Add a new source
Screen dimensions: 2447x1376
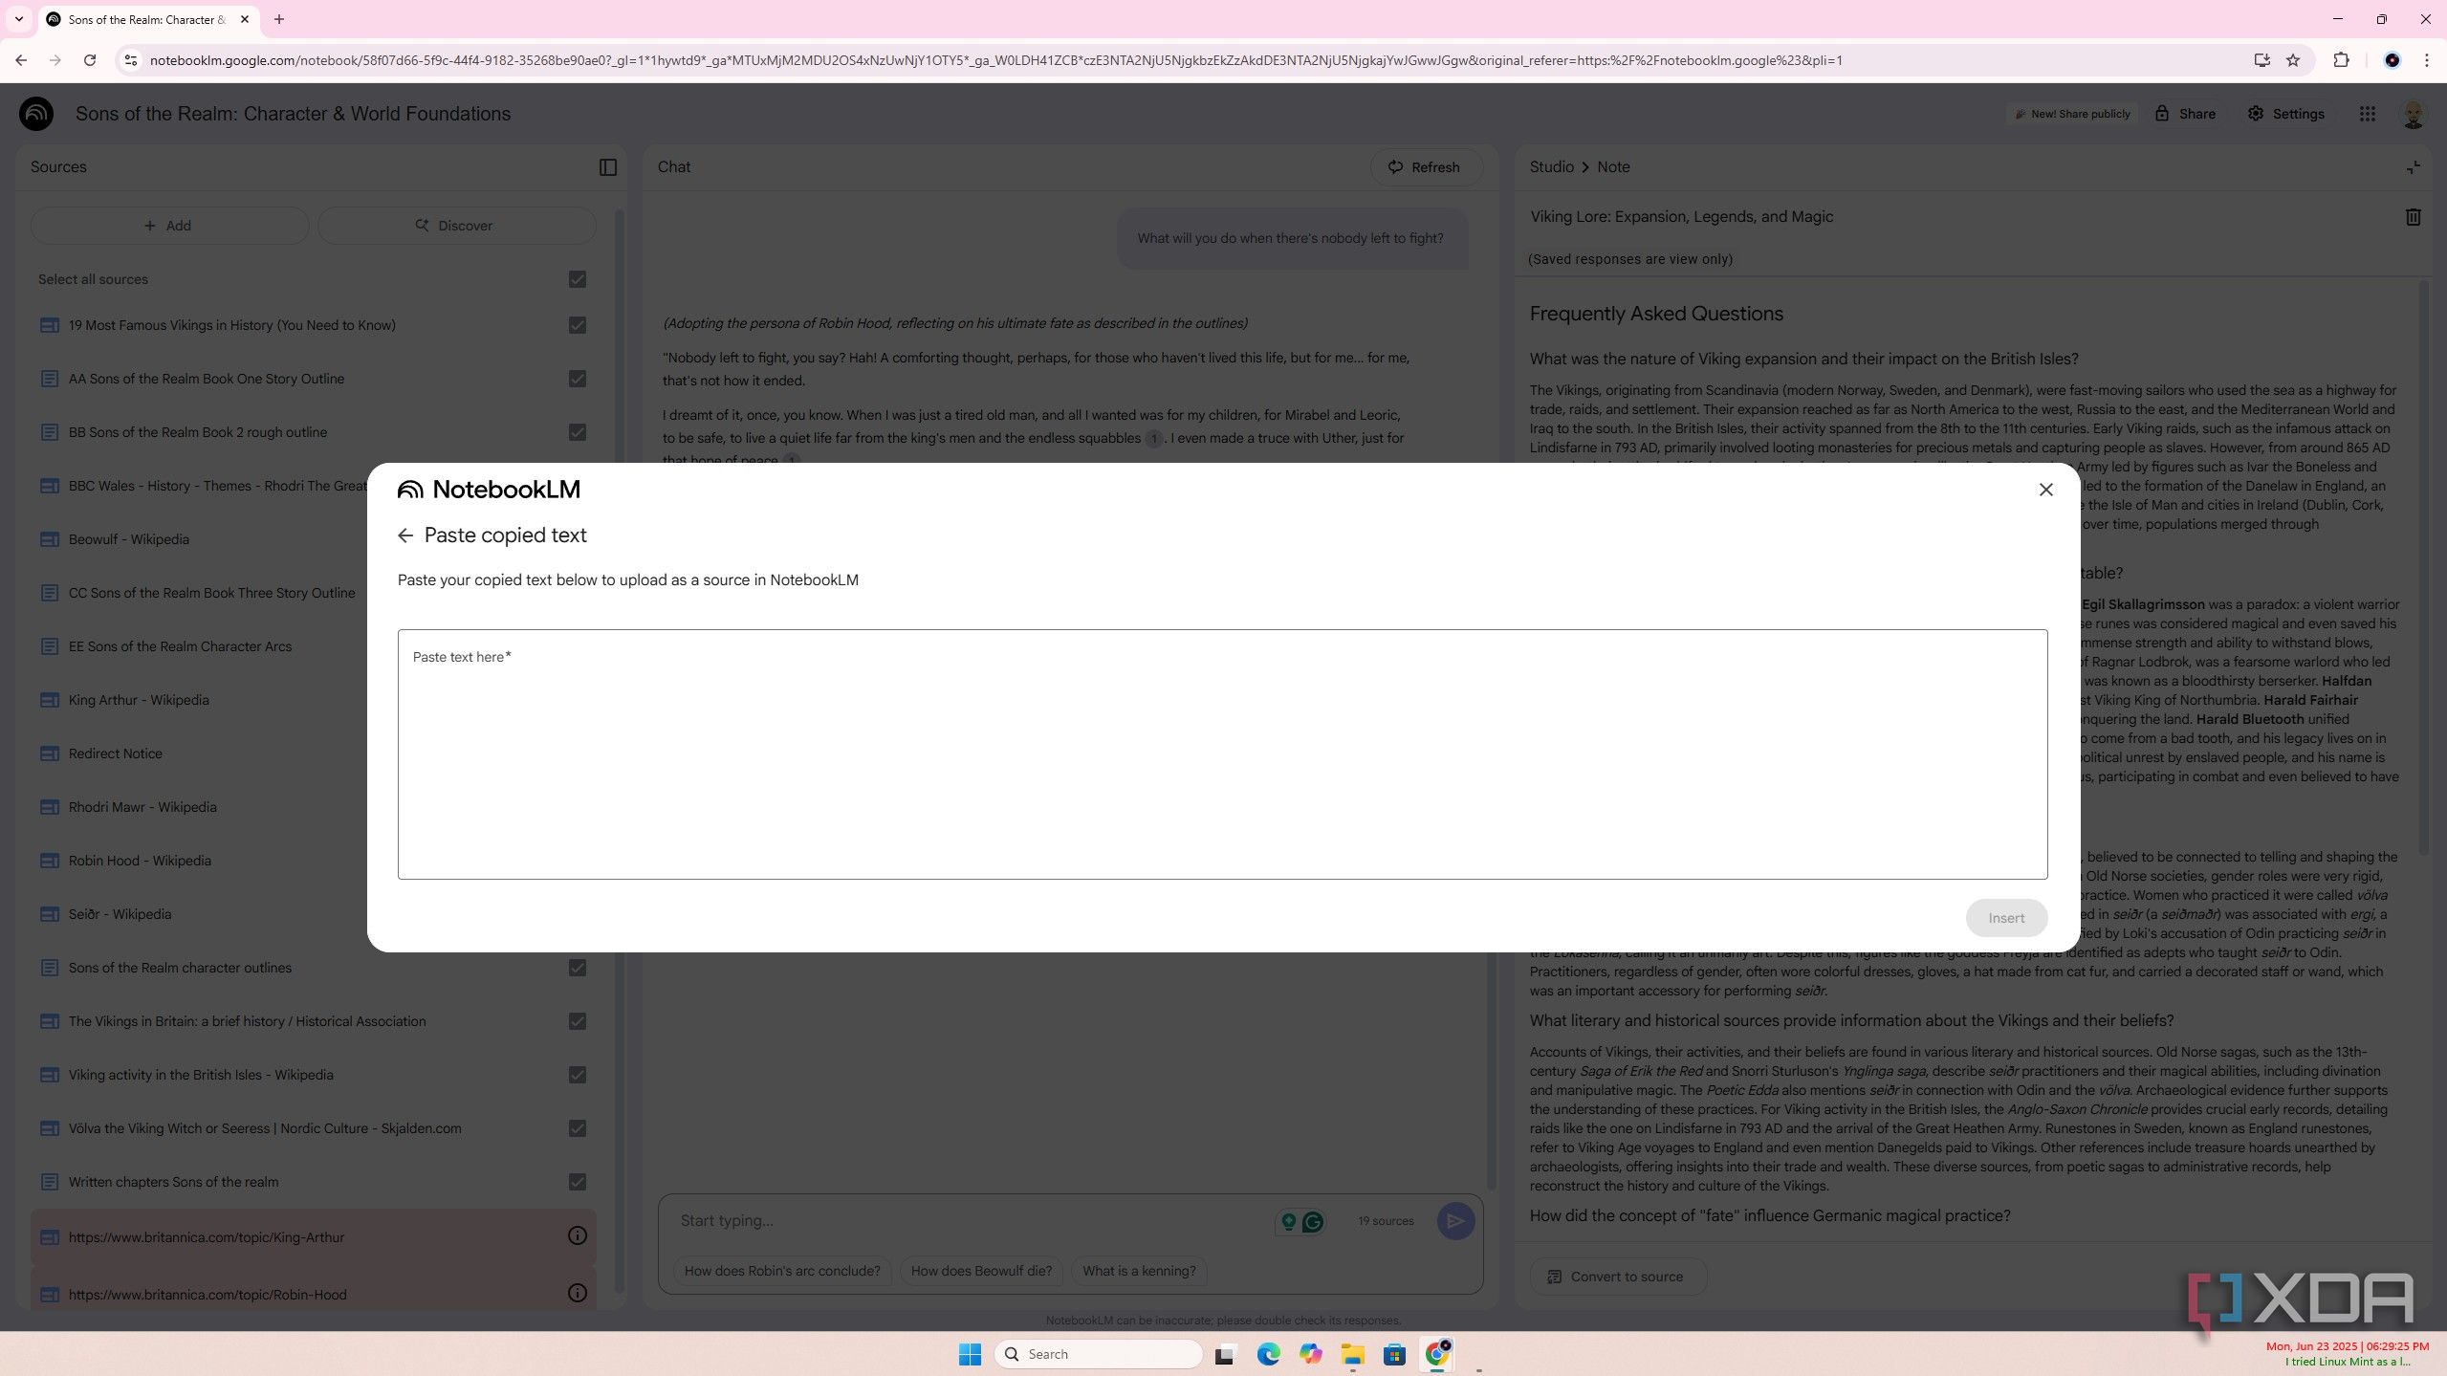coord(168,226)
